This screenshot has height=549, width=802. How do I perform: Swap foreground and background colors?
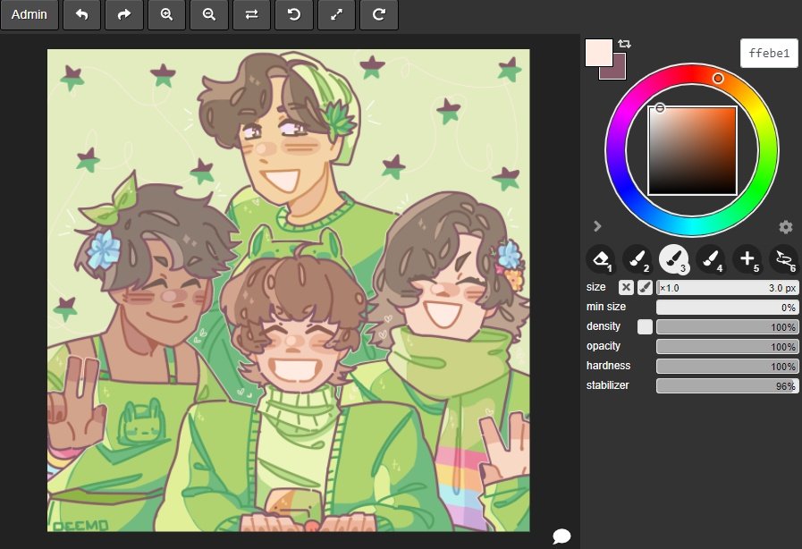(624, 44)
